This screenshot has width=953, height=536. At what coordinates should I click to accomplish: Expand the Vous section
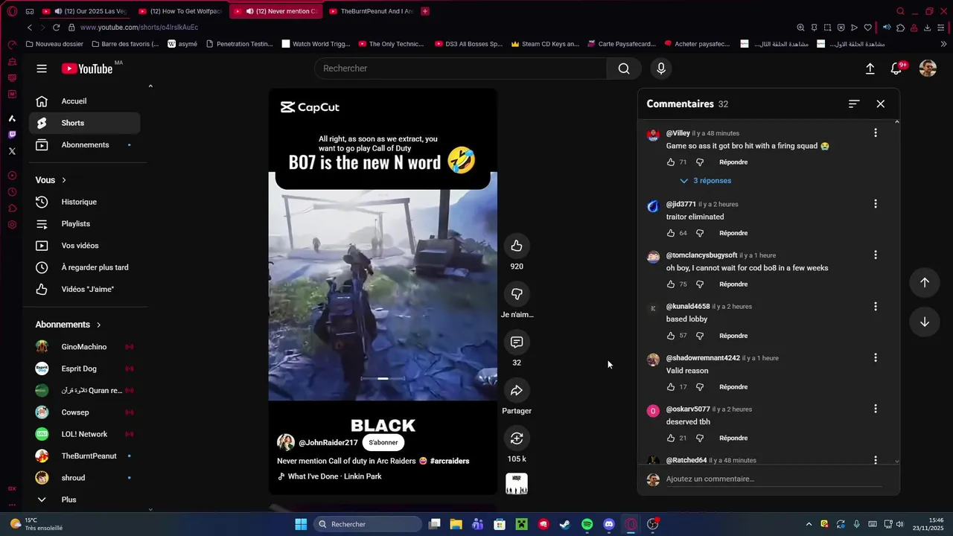[x=51, y=180]
